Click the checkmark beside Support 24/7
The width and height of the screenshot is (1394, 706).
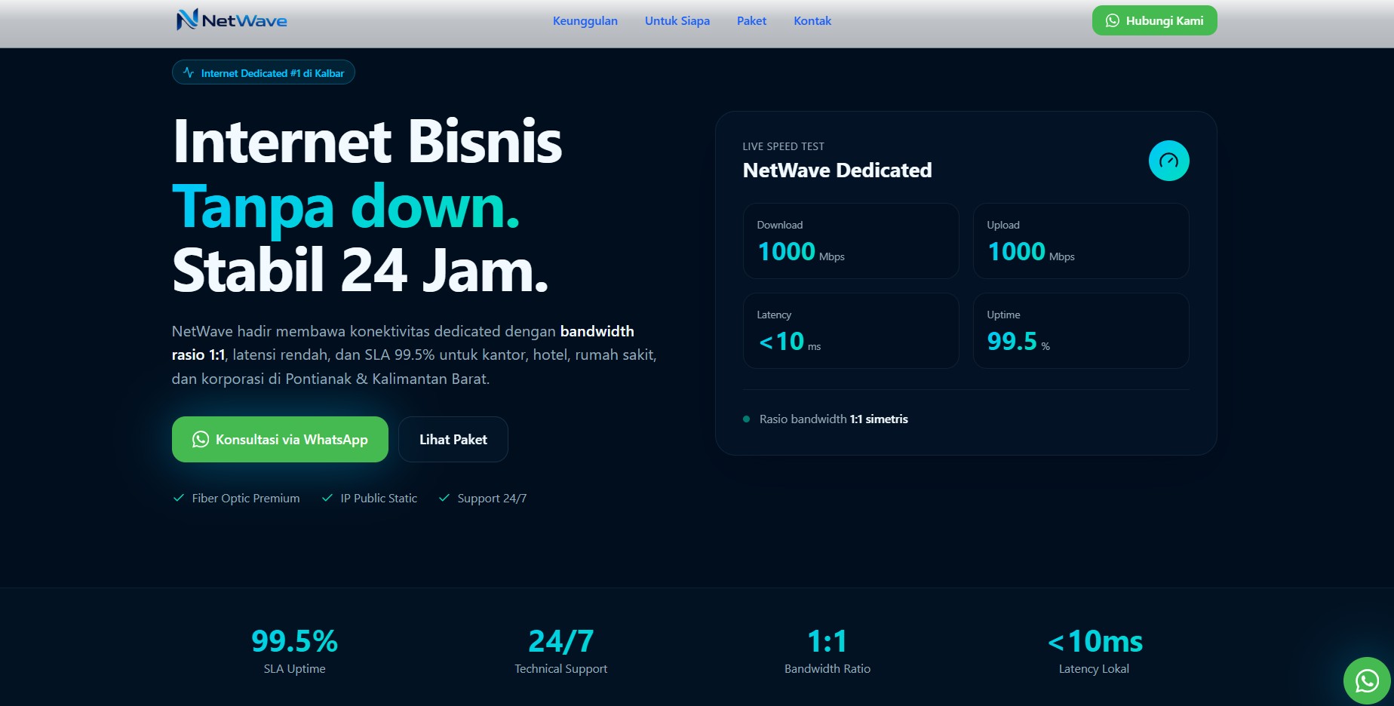tap(444, 498)
